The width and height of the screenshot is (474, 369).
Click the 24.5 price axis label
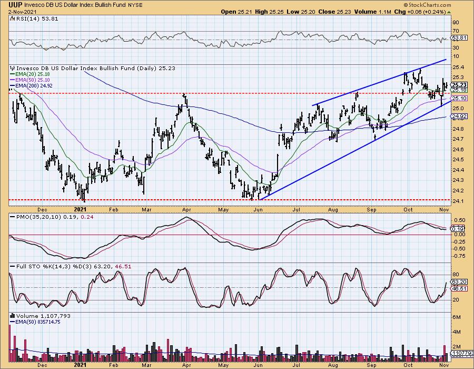(457, 159)
